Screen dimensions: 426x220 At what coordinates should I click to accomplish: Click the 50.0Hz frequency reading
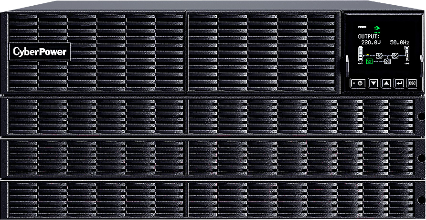point(399,42)
